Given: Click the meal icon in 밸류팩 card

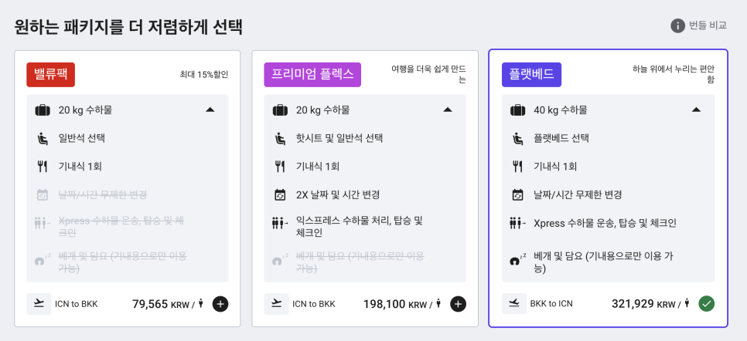Looking at the screenshot, I should [43, 167].
